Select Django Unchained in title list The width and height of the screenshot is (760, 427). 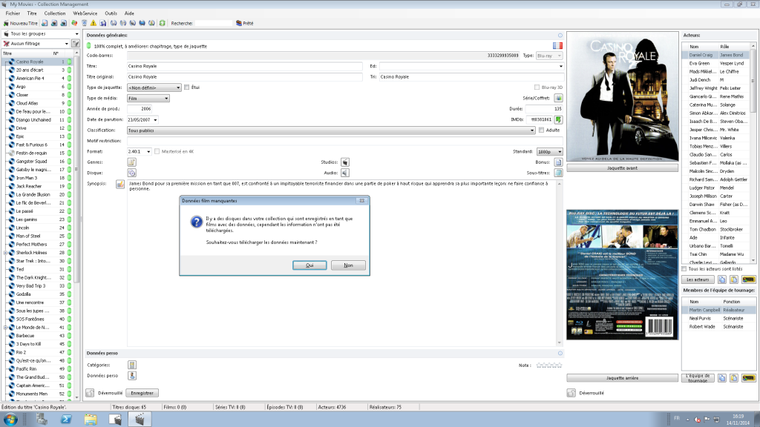(33, 119)
